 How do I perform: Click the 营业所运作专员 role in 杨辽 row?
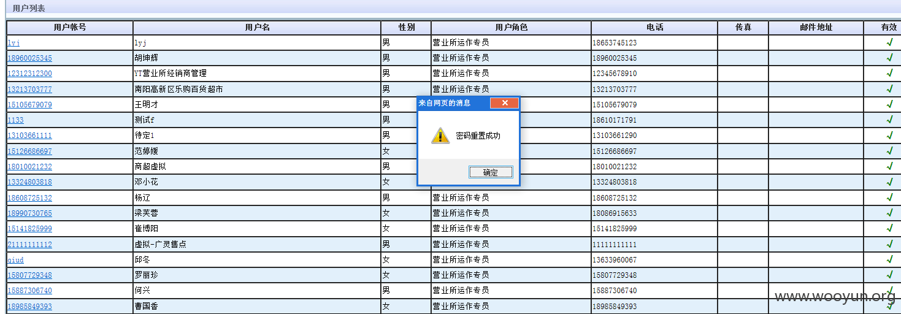(461, 197)
